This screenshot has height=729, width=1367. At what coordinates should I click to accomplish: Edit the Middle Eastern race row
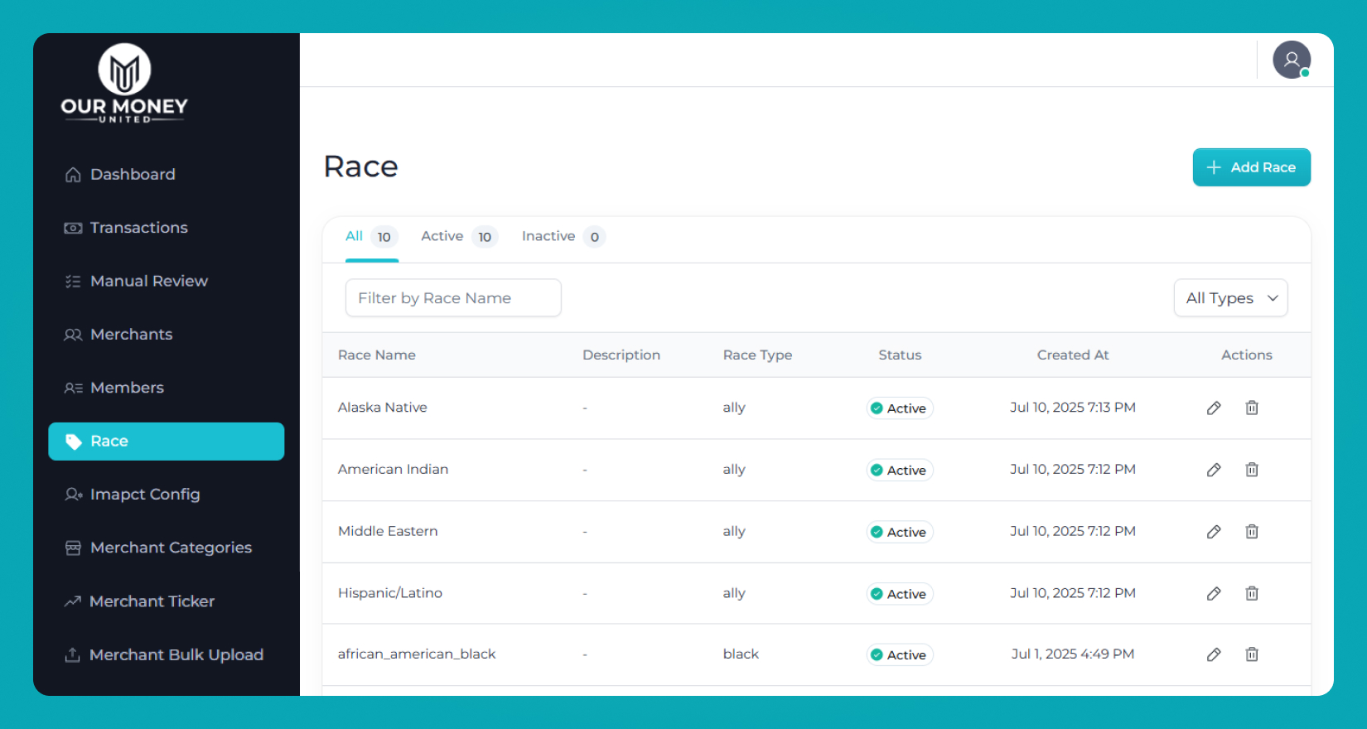click(x=1214, y=532)
